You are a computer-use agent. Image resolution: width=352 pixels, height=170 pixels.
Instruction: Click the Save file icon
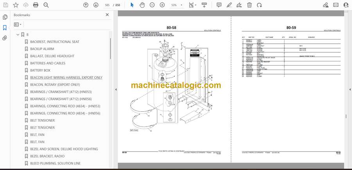point(5,5)
